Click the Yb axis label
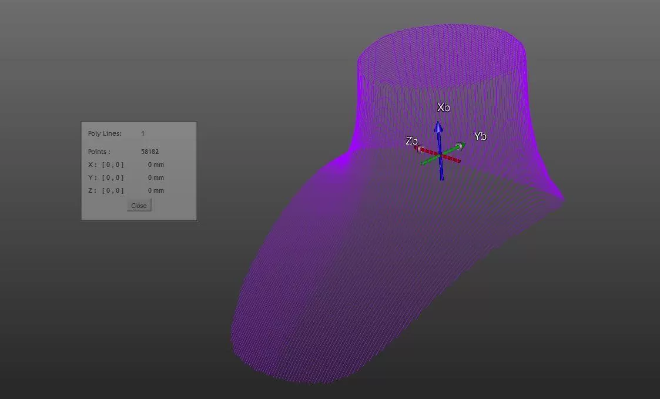Viewport: 660px width, 399px height. (480, 136)
